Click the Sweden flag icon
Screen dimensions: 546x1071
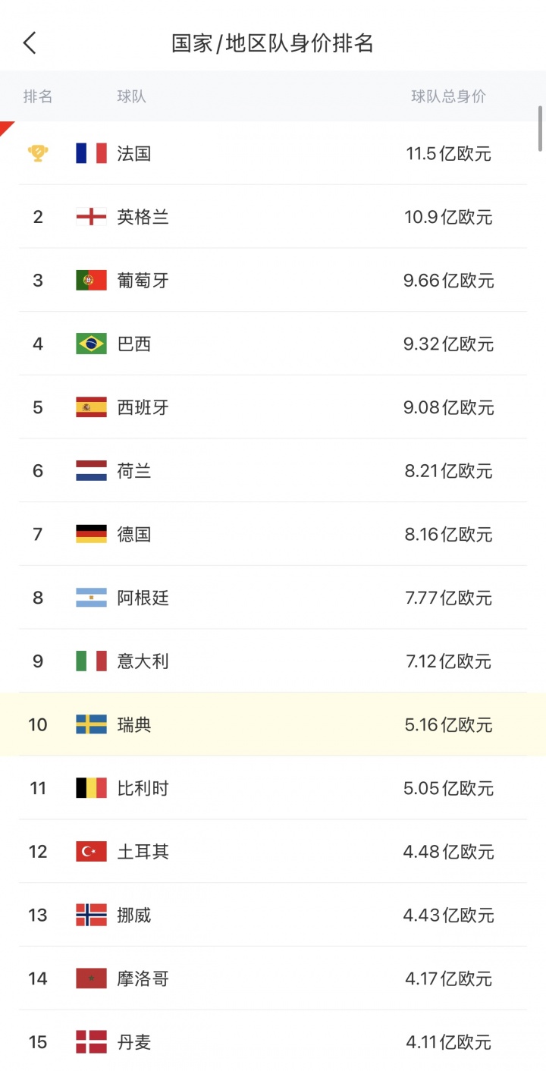[x=91, y=724]
